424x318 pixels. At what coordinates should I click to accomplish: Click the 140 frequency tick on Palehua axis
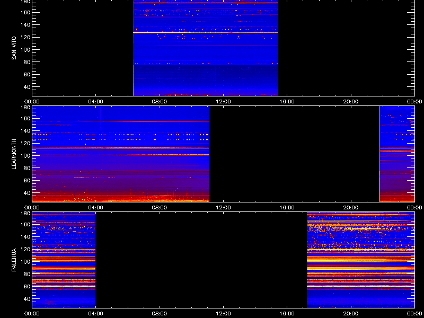25,237
